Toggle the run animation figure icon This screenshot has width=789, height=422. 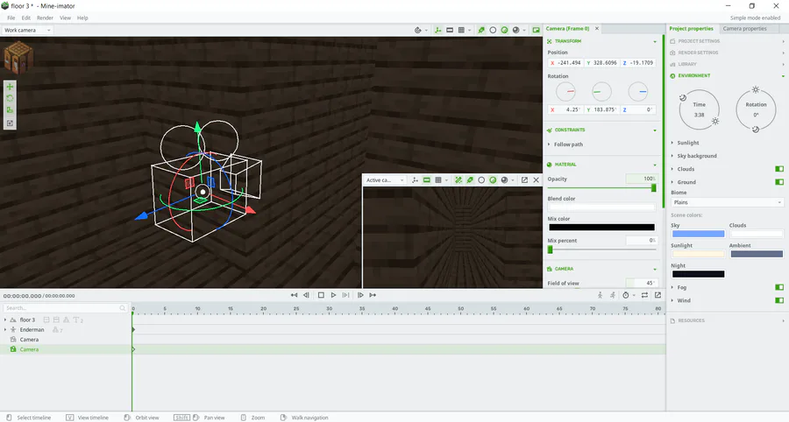coord(613,295)
